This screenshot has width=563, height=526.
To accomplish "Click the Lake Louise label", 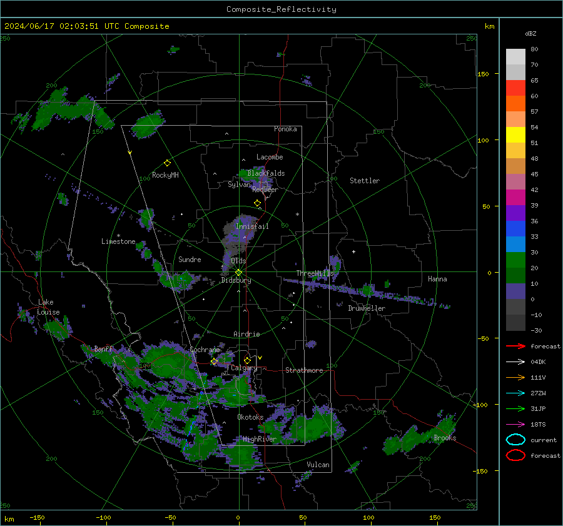I will pyautogui.click(x=48, y=307).
